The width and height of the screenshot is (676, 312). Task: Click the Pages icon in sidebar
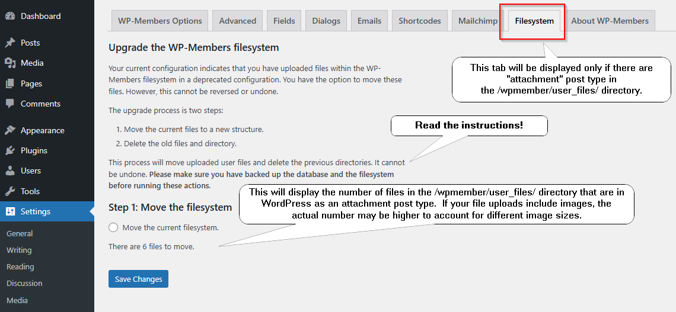[10, 83]
